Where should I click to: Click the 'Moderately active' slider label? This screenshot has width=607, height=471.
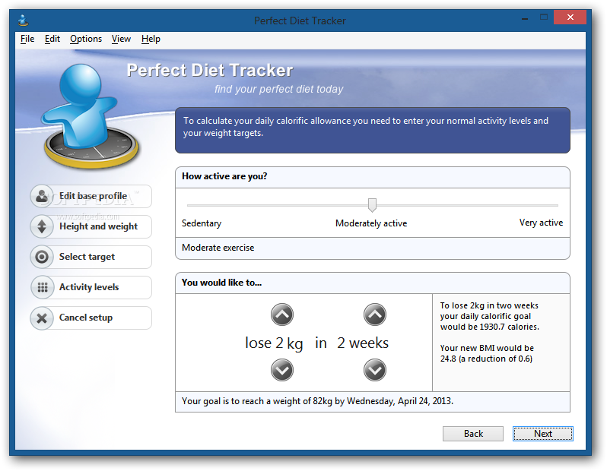(371, 223)
